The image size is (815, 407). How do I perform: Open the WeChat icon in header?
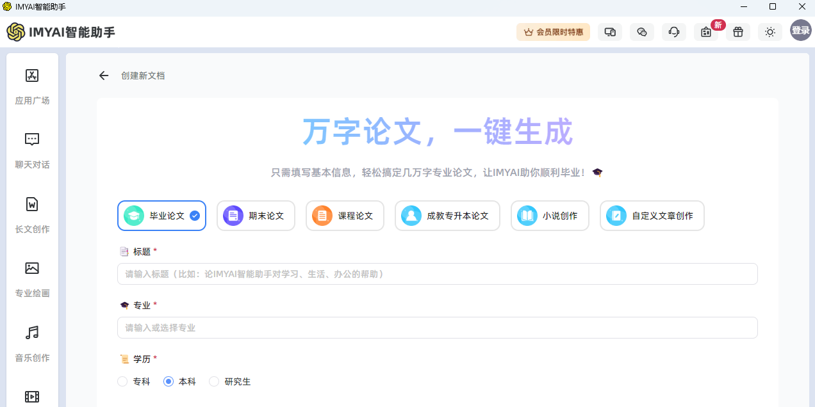[x=642, y=32]
